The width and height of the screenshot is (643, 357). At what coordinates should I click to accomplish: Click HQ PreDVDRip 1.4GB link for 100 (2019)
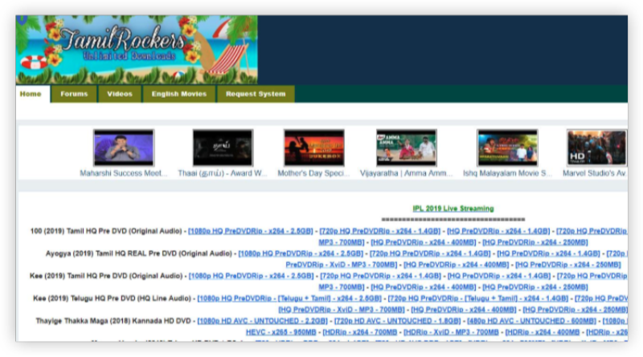pyautogui.click(x=498, y=231)
